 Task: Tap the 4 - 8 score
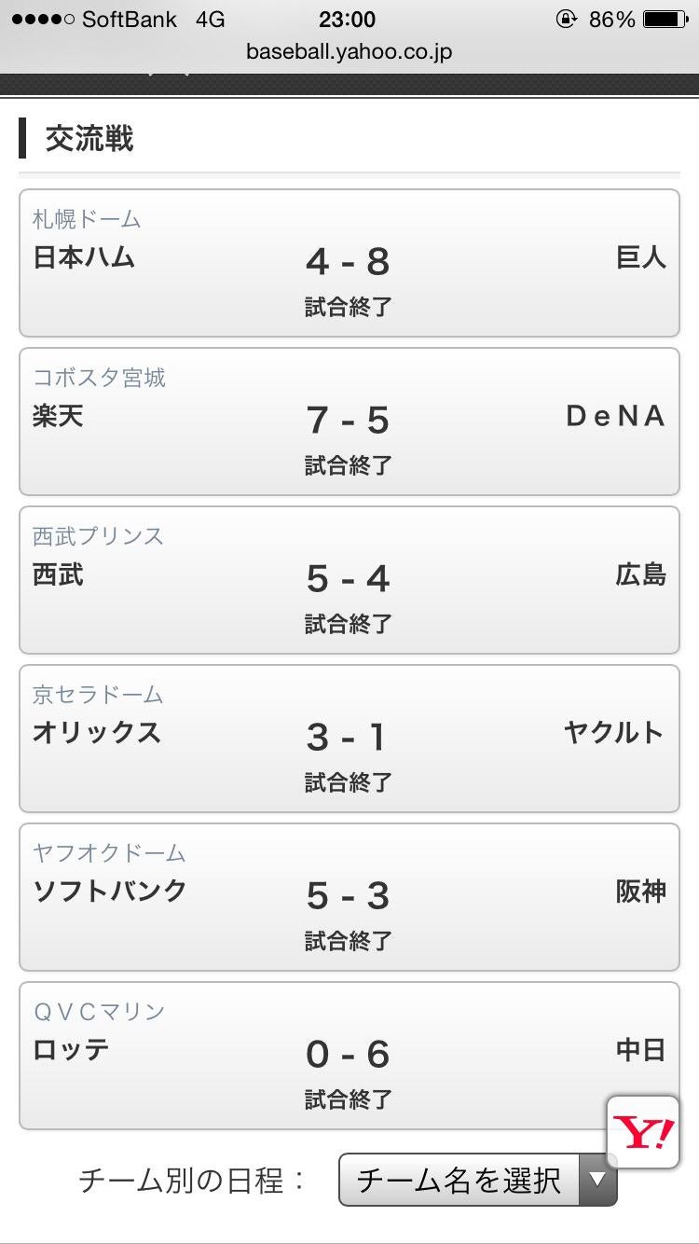click(x=348, y=262)
